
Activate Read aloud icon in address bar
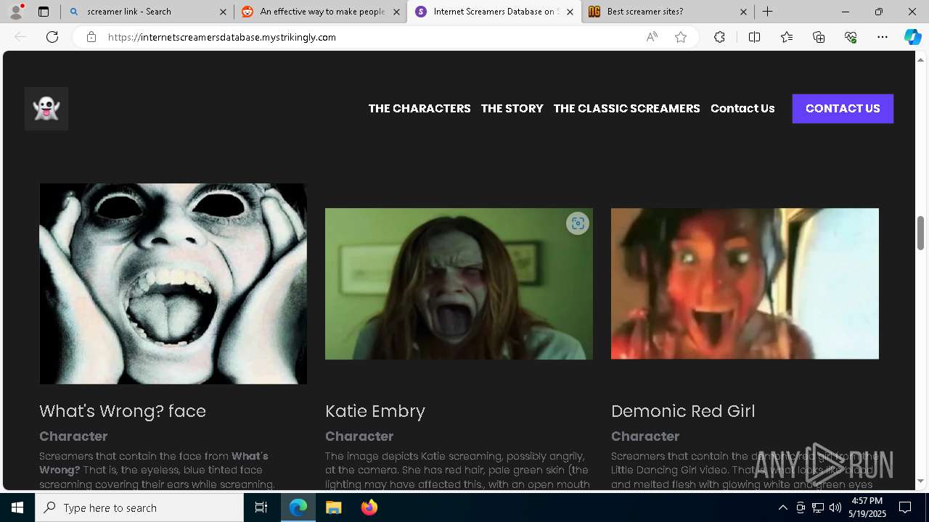click(652, 37)
